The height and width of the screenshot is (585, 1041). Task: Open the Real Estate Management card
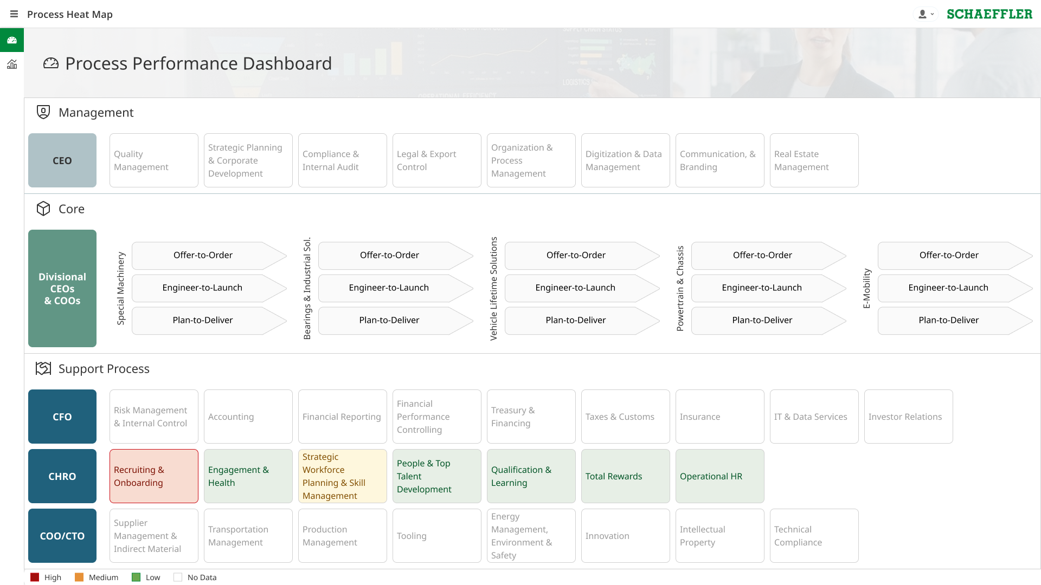(x=814, y=160)
